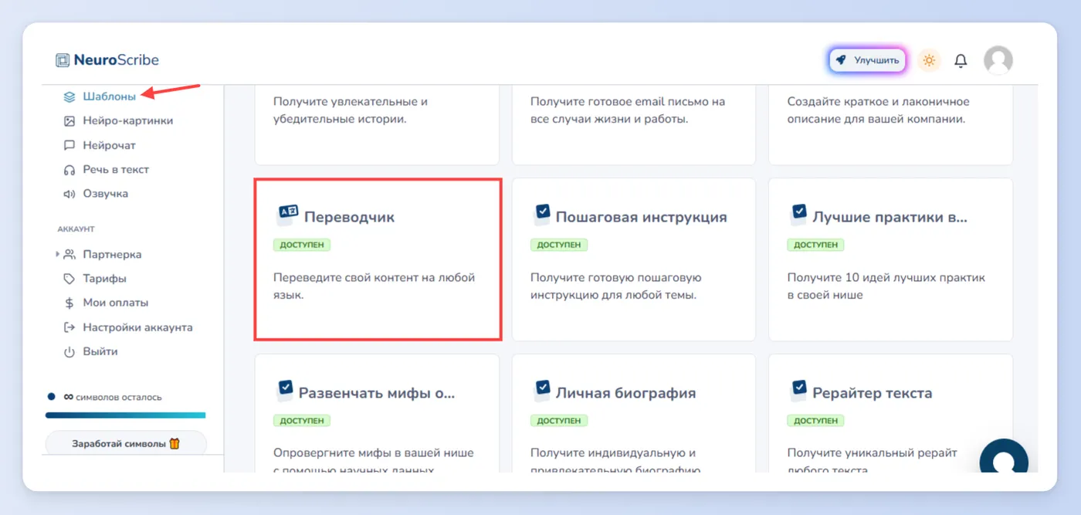This screenshot has width=1081, height=515.
Task: Click the Нейрочат chat bubble icon
Action: [69, 145]
